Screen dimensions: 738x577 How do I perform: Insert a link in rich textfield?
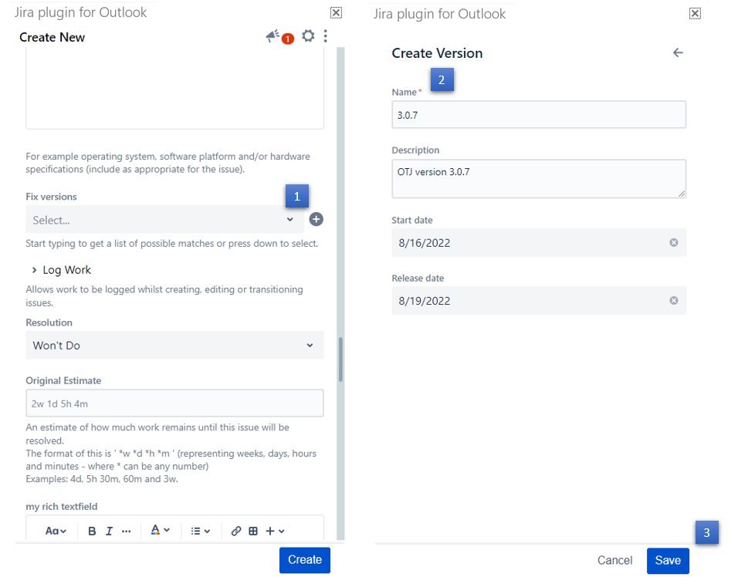tap(236, 531)
